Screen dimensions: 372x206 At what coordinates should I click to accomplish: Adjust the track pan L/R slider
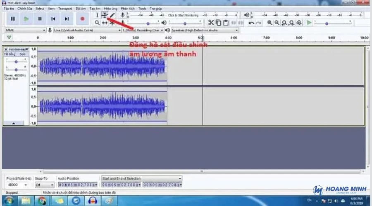(x=16, y=70)
